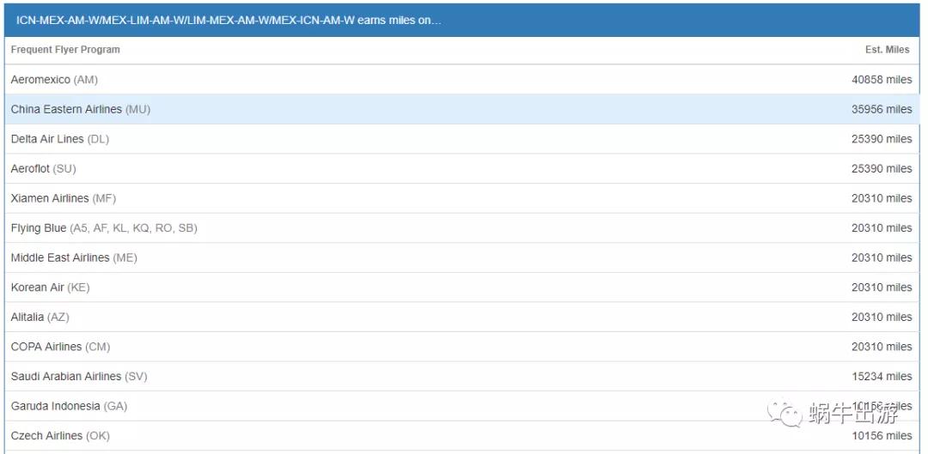Click the blue route header title bar
Image resolution: width=928 pixels, height=454 pixels.
pos(462,20)
